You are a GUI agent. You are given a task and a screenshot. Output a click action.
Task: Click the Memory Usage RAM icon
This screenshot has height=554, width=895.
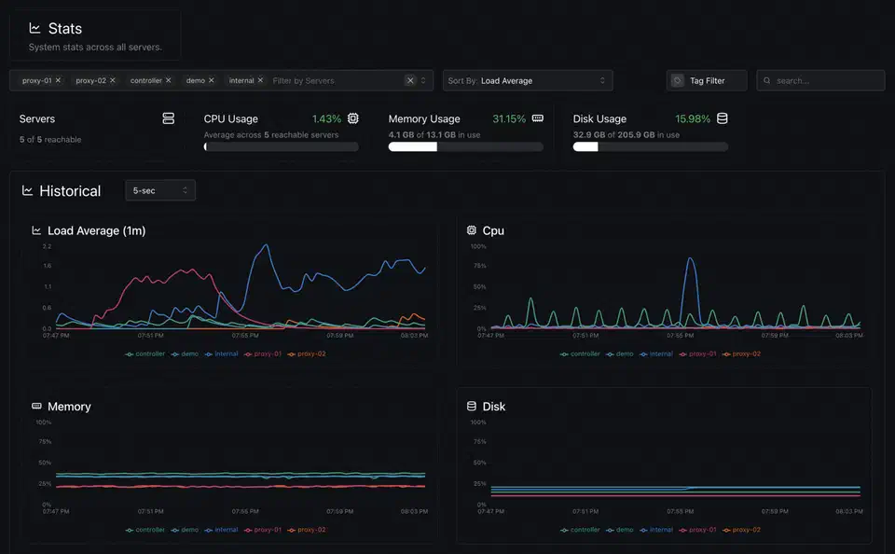pyautogui.click(x=538, y=118)
